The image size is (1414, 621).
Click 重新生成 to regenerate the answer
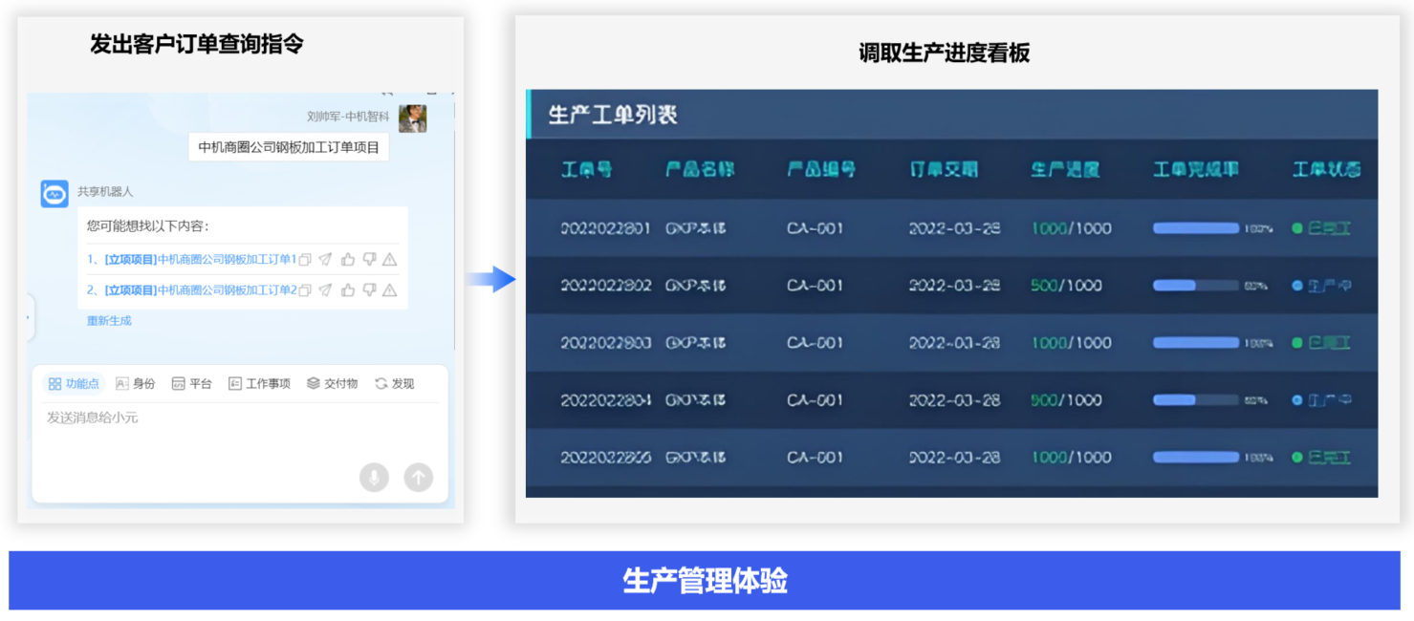(109, 321)
